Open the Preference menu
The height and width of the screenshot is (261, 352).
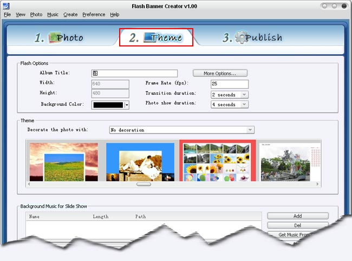pos(94,15)
